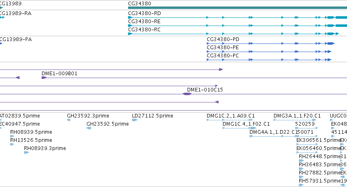Screen dimensions: 347x187
Task: Select the CG13989-PA protein label
Action: [16, 39]
